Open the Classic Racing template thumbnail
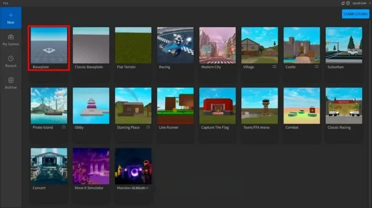This screenshot has height=208, width=372. tap(344, 106)
